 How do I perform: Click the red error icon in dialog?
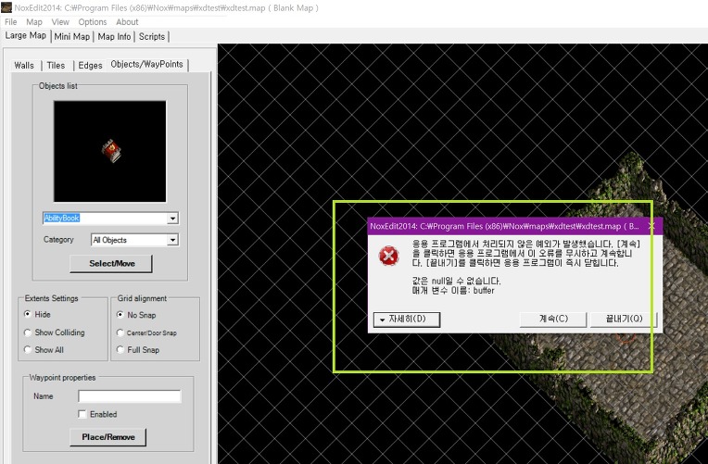pos(390,257)
